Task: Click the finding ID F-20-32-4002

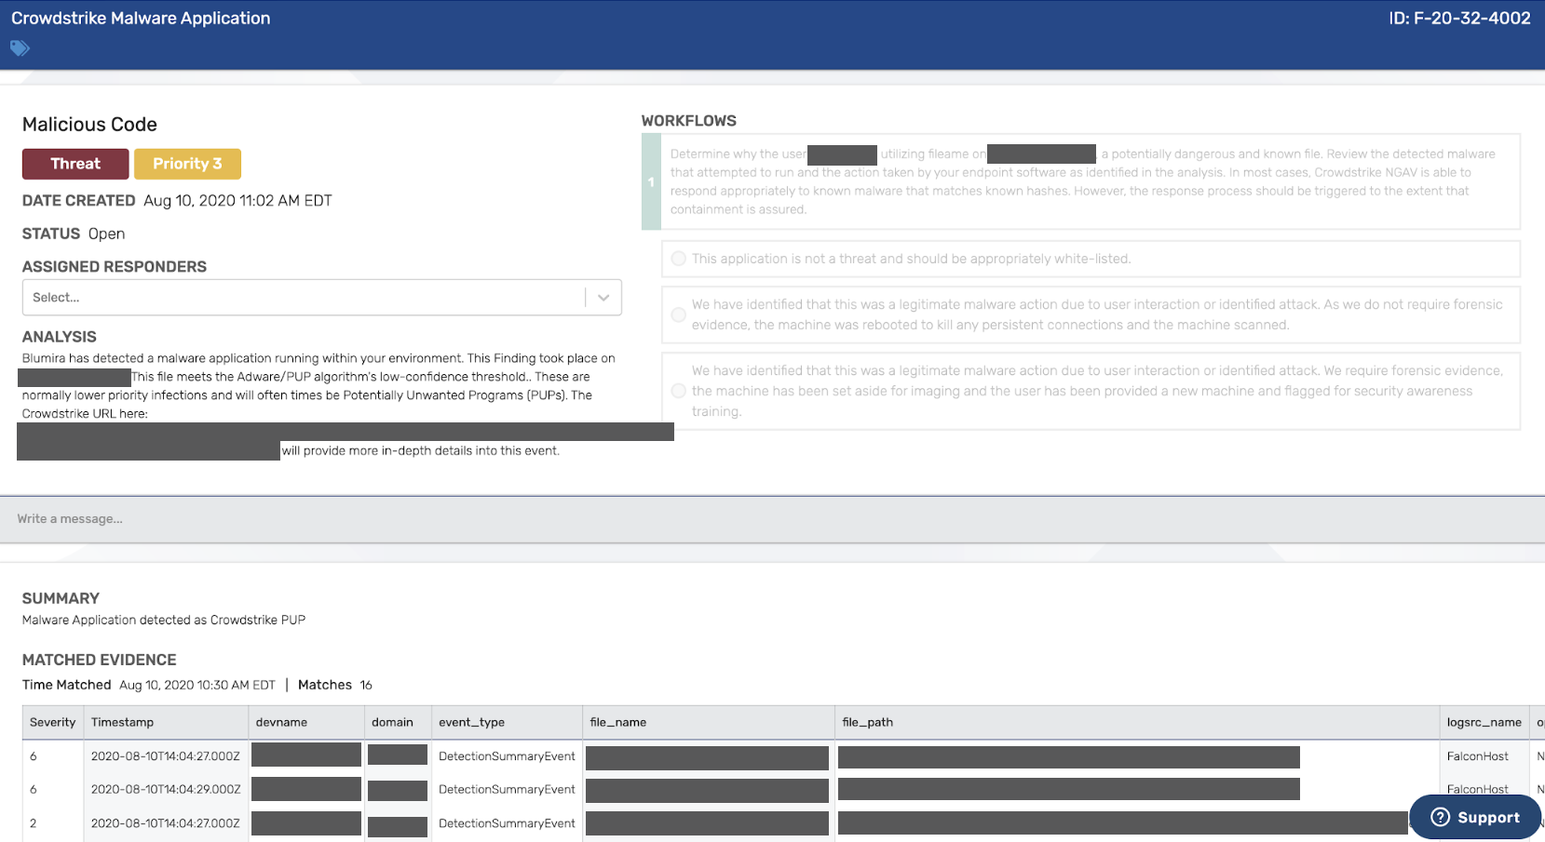Action: pyautogui.click(x=1459, y=19)
